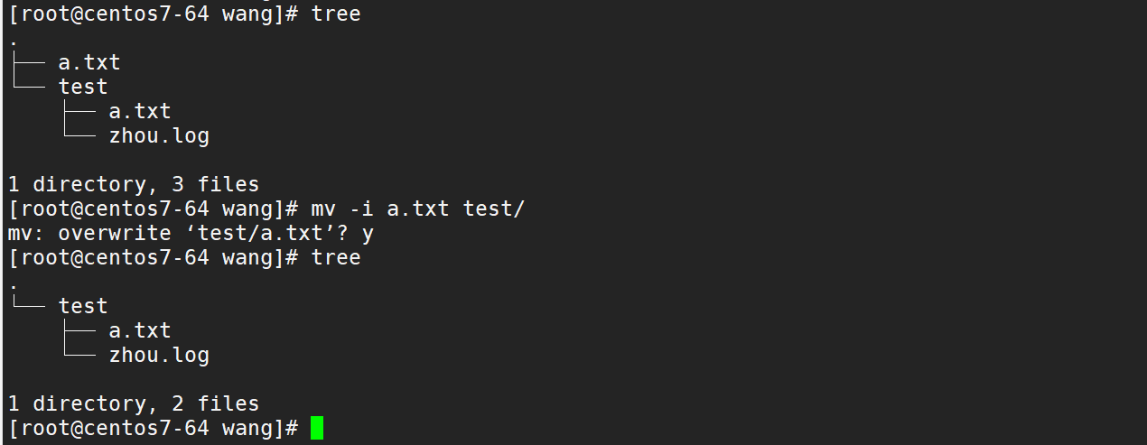Click the first "tree" command on the top line
Image resolution: width=1147 pixels, height=445 pixels.
336,14
